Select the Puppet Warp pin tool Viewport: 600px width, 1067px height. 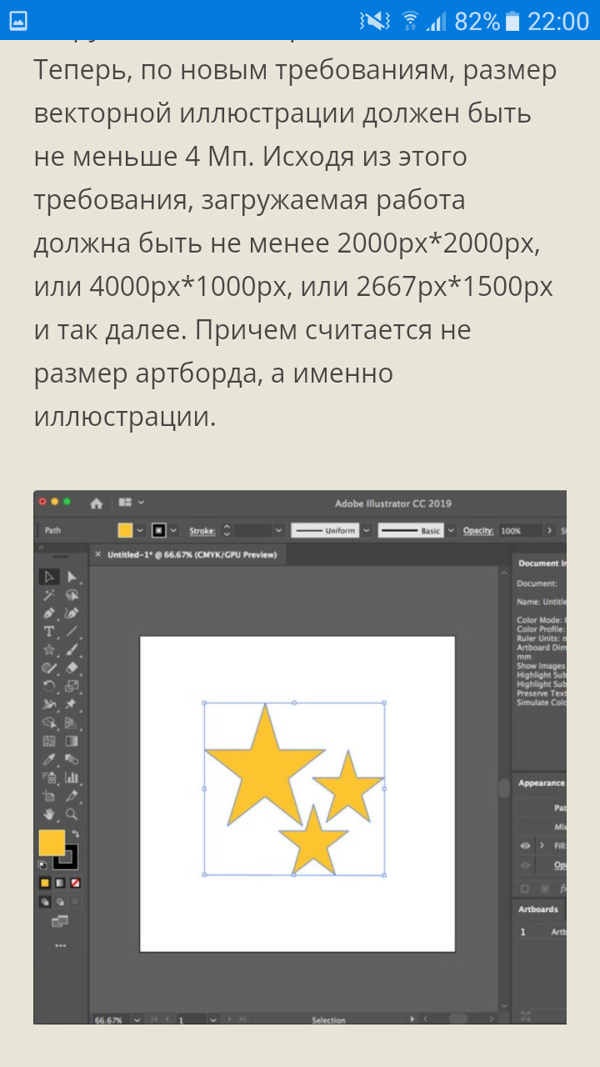click(72, 704)
